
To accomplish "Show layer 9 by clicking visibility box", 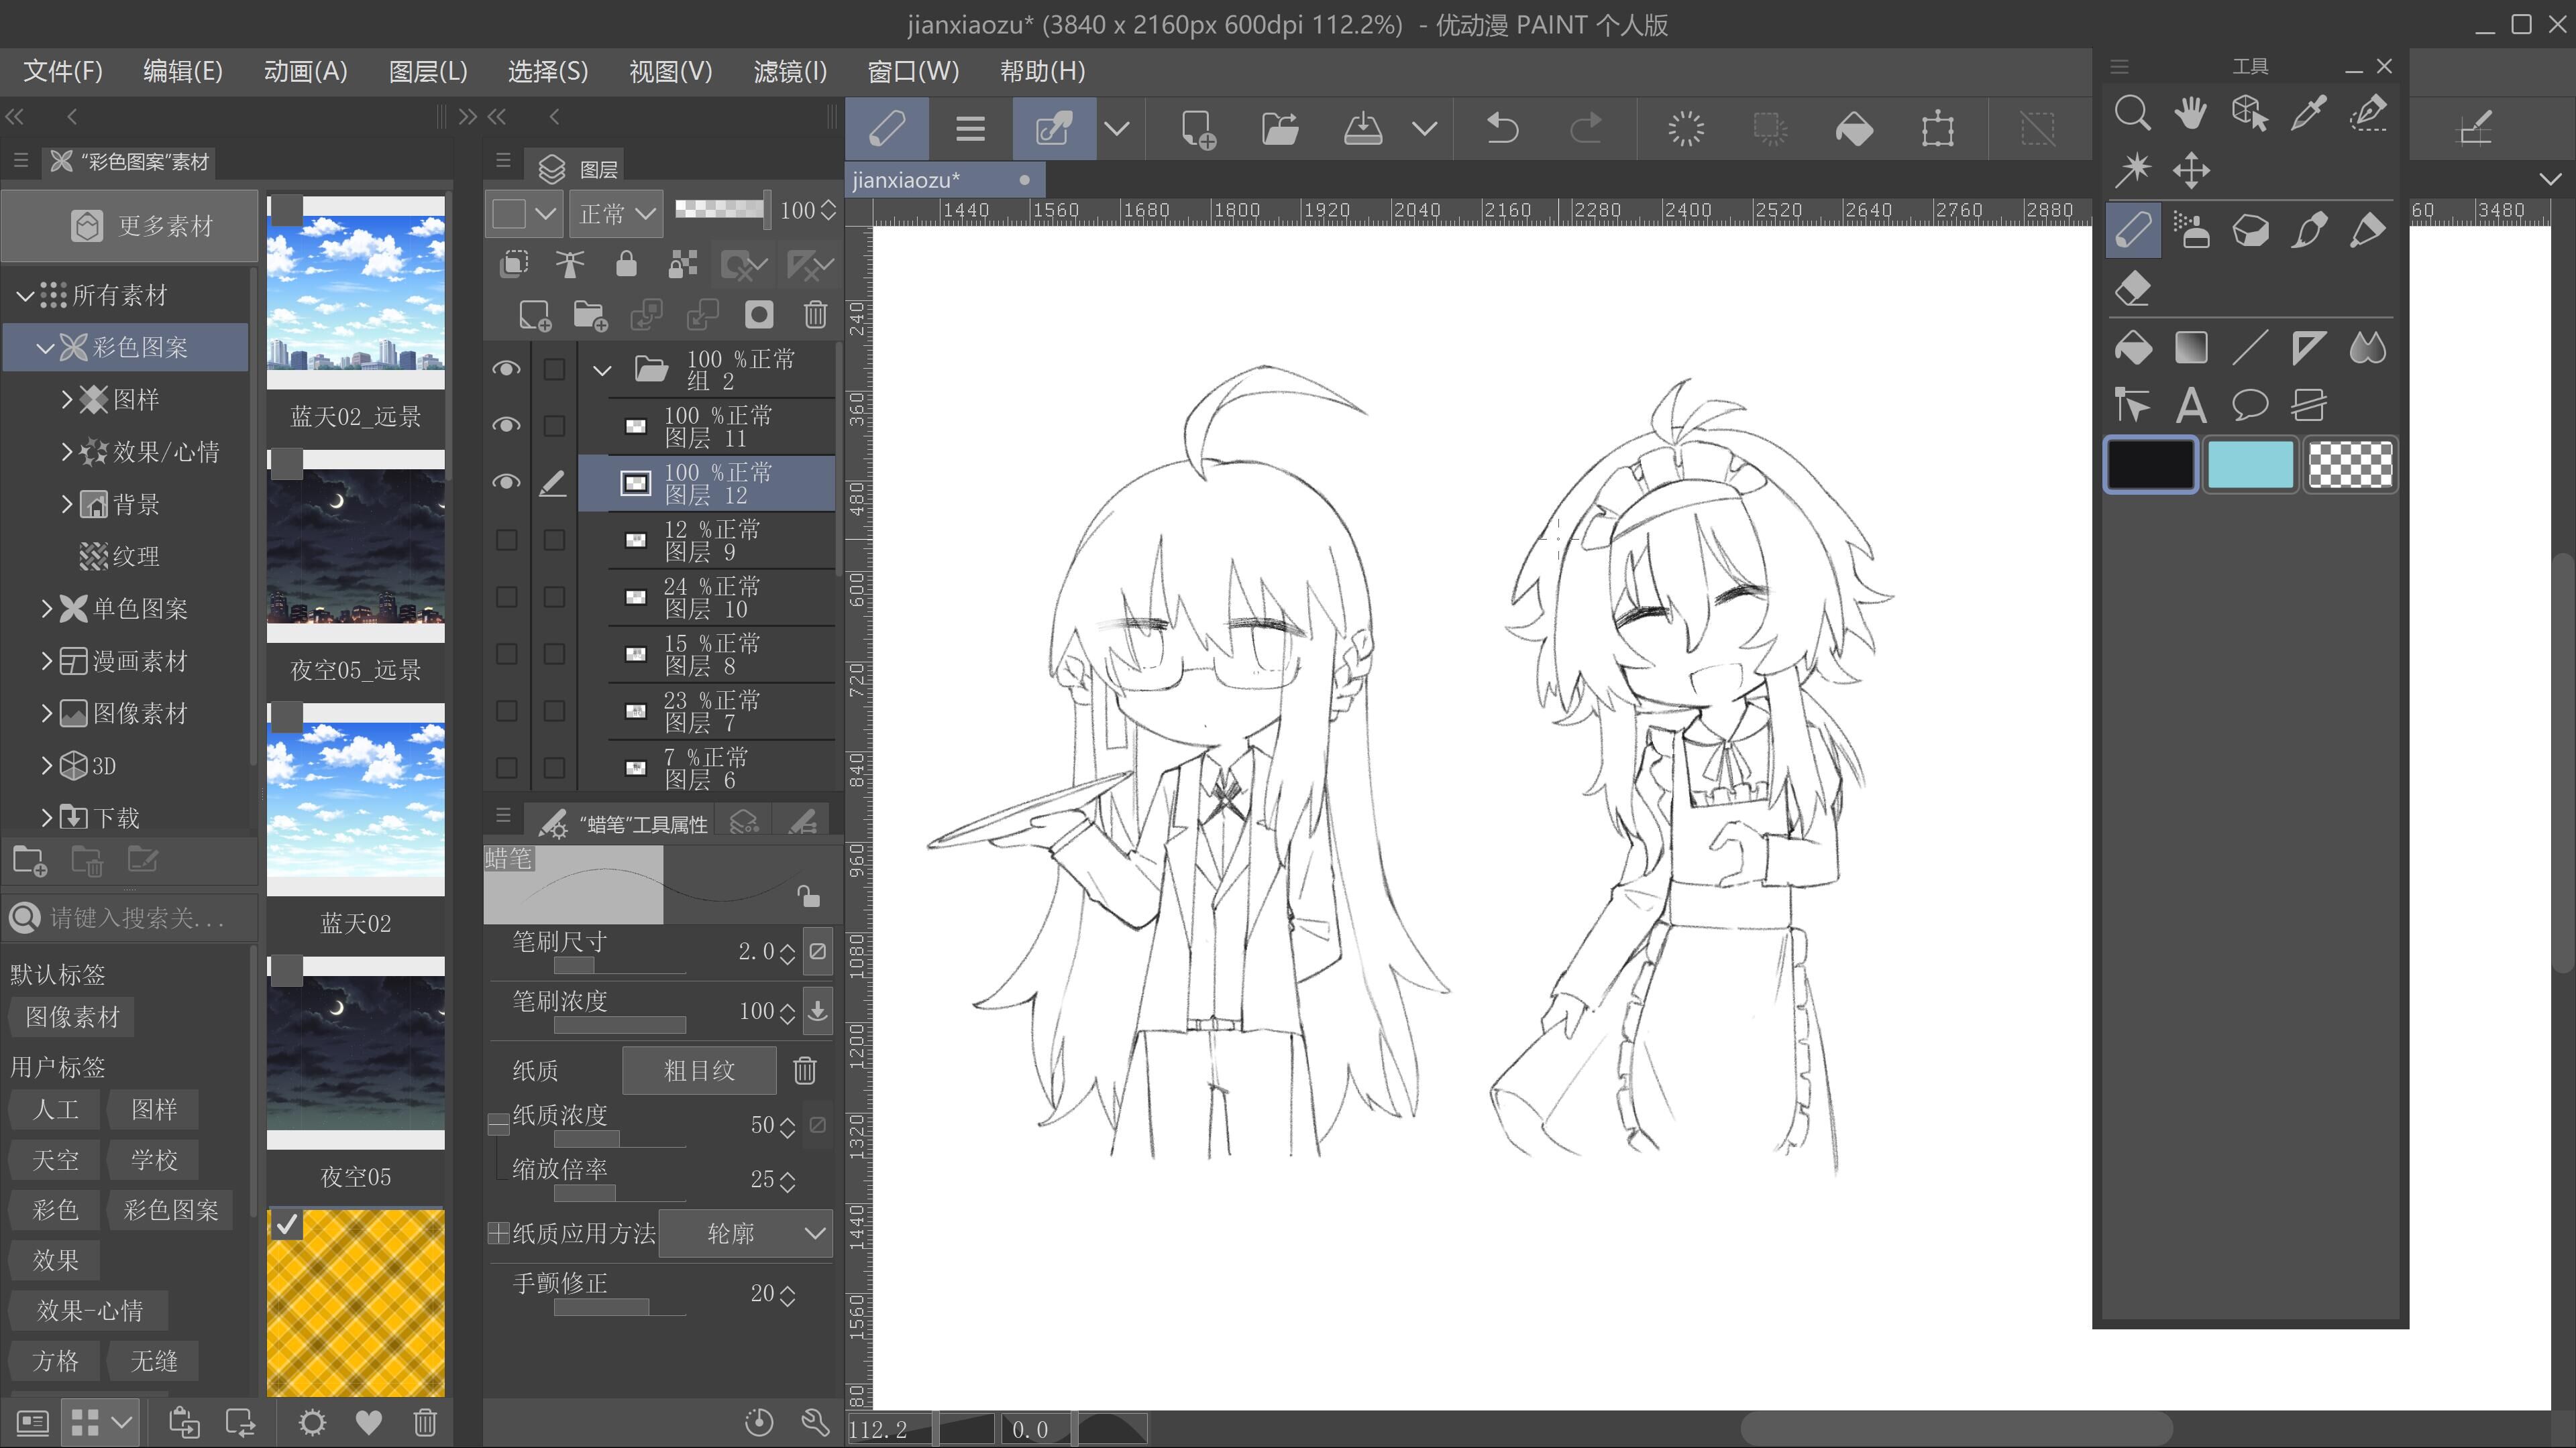I will click(x=506, y=540).
